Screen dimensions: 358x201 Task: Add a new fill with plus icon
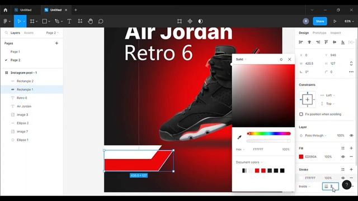pos(351,148)
